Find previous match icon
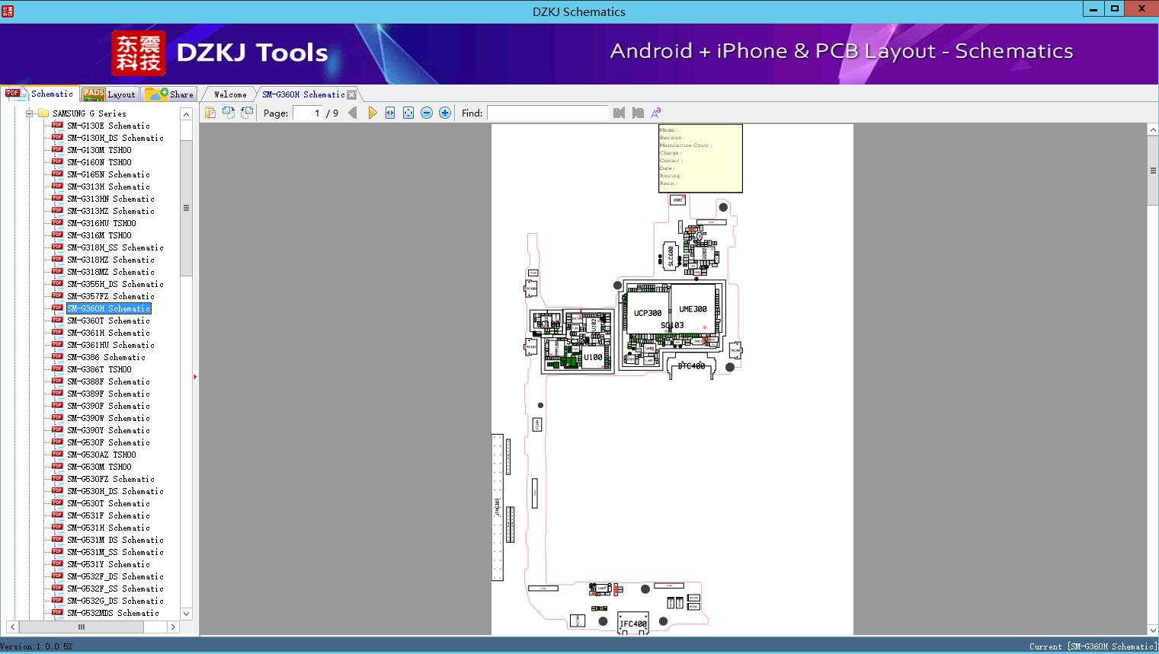1159x654 pixels. click(619, 113)
